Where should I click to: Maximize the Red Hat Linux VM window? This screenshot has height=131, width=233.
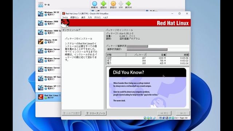tap(179, 13)
